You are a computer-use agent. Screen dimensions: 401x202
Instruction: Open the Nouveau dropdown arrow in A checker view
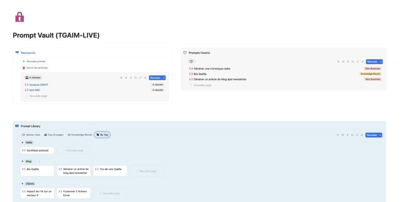(x=164, y=78)
